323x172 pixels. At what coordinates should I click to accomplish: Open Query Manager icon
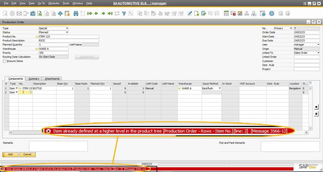pyautogui.click(x=203, y=14)
